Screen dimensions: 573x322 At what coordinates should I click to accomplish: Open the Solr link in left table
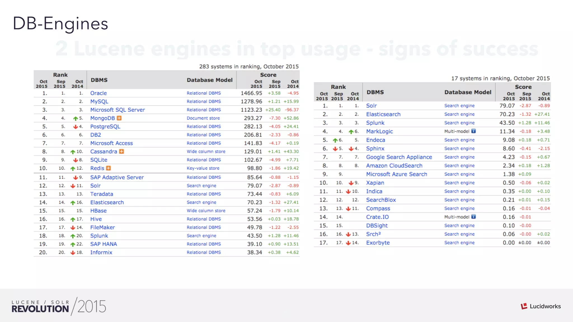(x=95, y=186)
